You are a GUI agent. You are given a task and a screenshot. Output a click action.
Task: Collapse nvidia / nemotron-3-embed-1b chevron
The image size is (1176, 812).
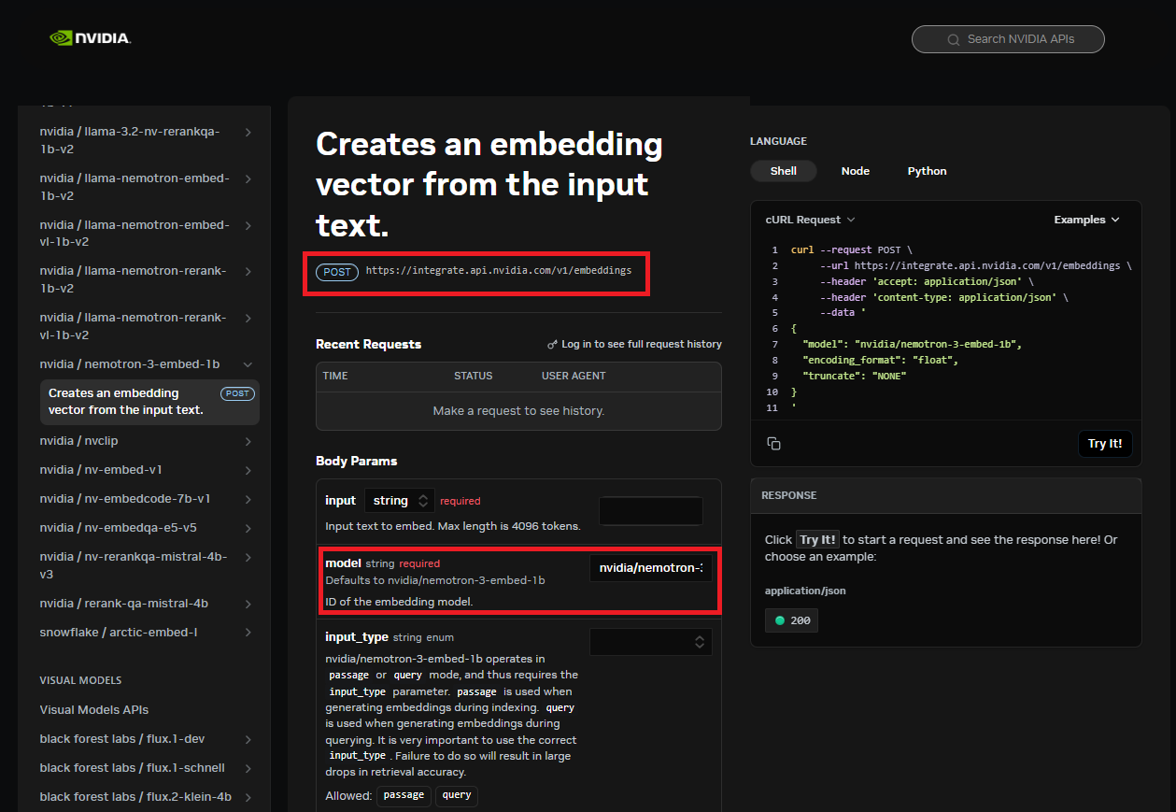pos(248,364)
